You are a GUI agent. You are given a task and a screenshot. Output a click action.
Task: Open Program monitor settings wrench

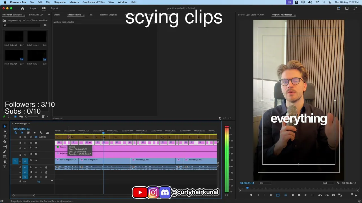(x=338, y=183)
